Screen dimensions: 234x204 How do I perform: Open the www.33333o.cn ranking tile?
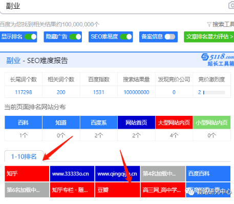pos(72,174)
